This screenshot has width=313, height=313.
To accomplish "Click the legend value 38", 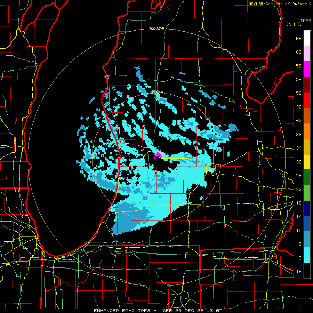I will coord(299,134).
